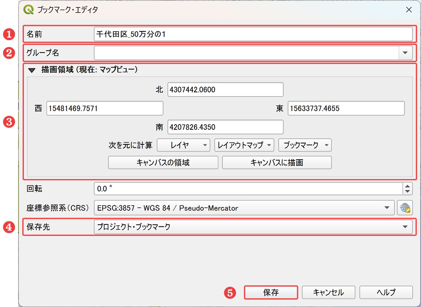The width and height of the screenshot is (421, 307).
Task: Save the bookmark with 保存 button
Action: pos(271,292)
